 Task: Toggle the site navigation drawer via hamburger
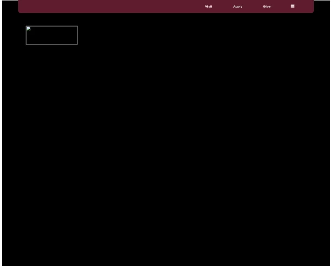click(293, 6)
